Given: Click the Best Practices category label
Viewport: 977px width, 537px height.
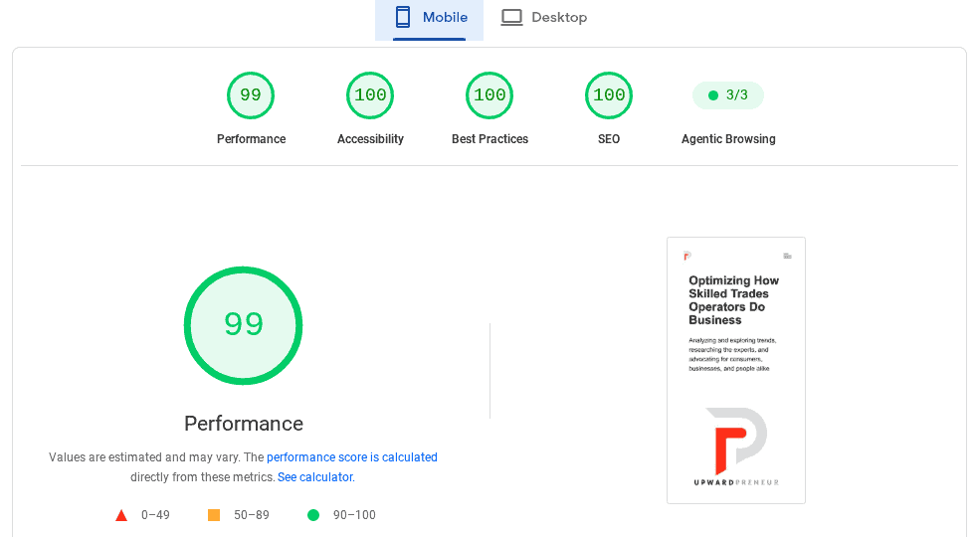Looking at the screenshot, I should click(489, 139).
